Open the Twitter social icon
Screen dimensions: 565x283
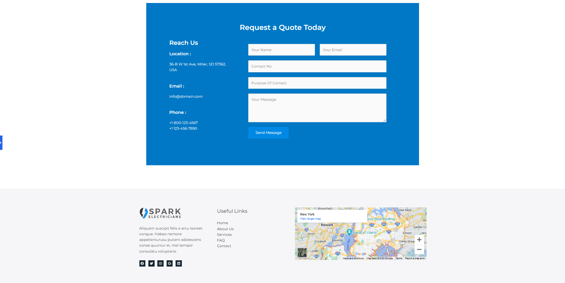[151, 263]
